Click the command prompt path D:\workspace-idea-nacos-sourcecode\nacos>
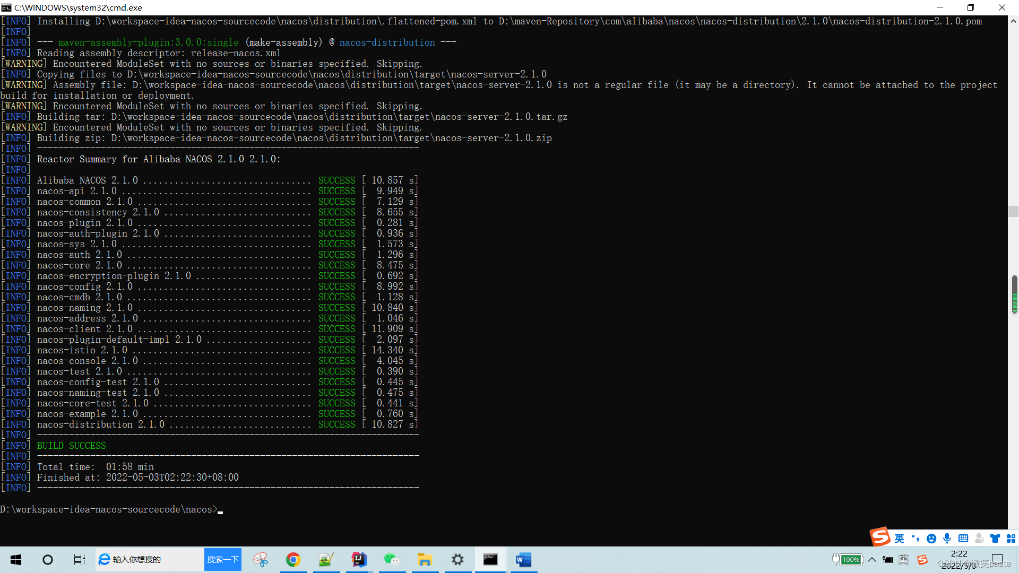Image resolution: width=1019 pixels, height=573 pixels. 109,509
